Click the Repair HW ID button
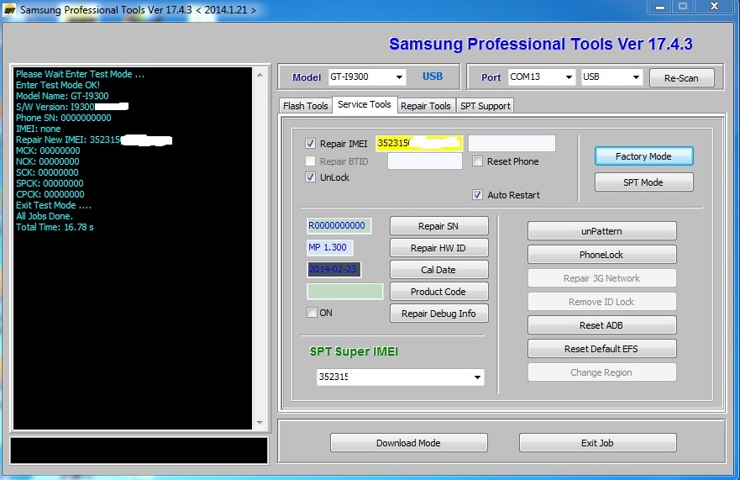The width and height of the screenshot is (740, 480). click(438, 247)
